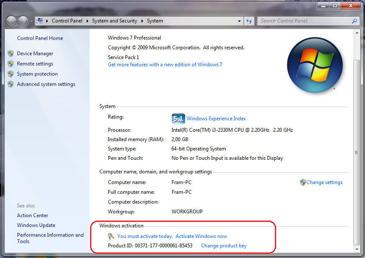The width and height of the screenshot is (365, 258).
Task: Click the WORKGROUP value
Action: click(187, 212)
